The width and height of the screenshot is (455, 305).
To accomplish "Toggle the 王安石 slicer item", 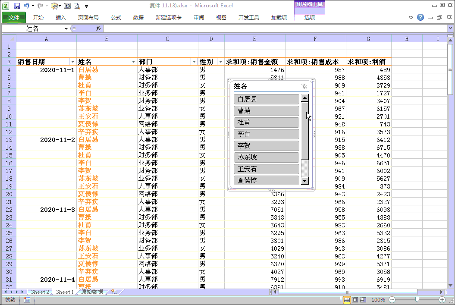I will (267, 169).
